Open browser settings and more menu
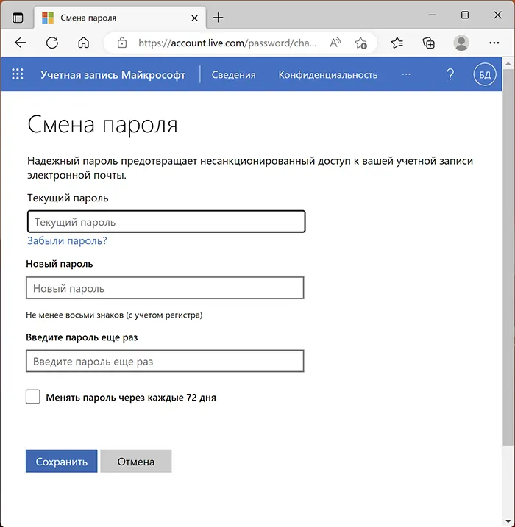 tap(494, 43)
